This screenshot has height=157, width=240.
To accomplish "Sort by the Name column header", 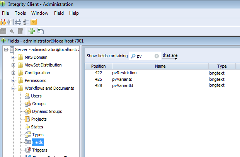I will [160, 66].
